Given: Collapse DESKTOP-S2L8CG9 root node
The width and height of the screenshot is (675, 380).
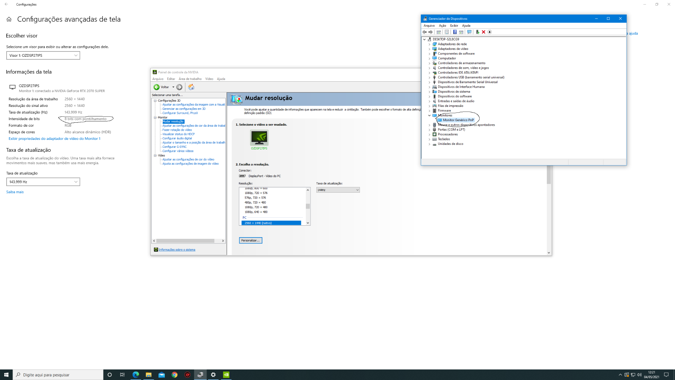Looking at the screenshot, I should coord(425,39).
